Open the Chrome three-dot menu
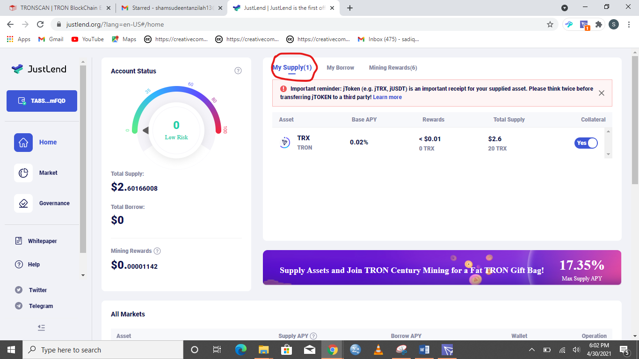This screenshot has width=639, height=359. (629, 24)
